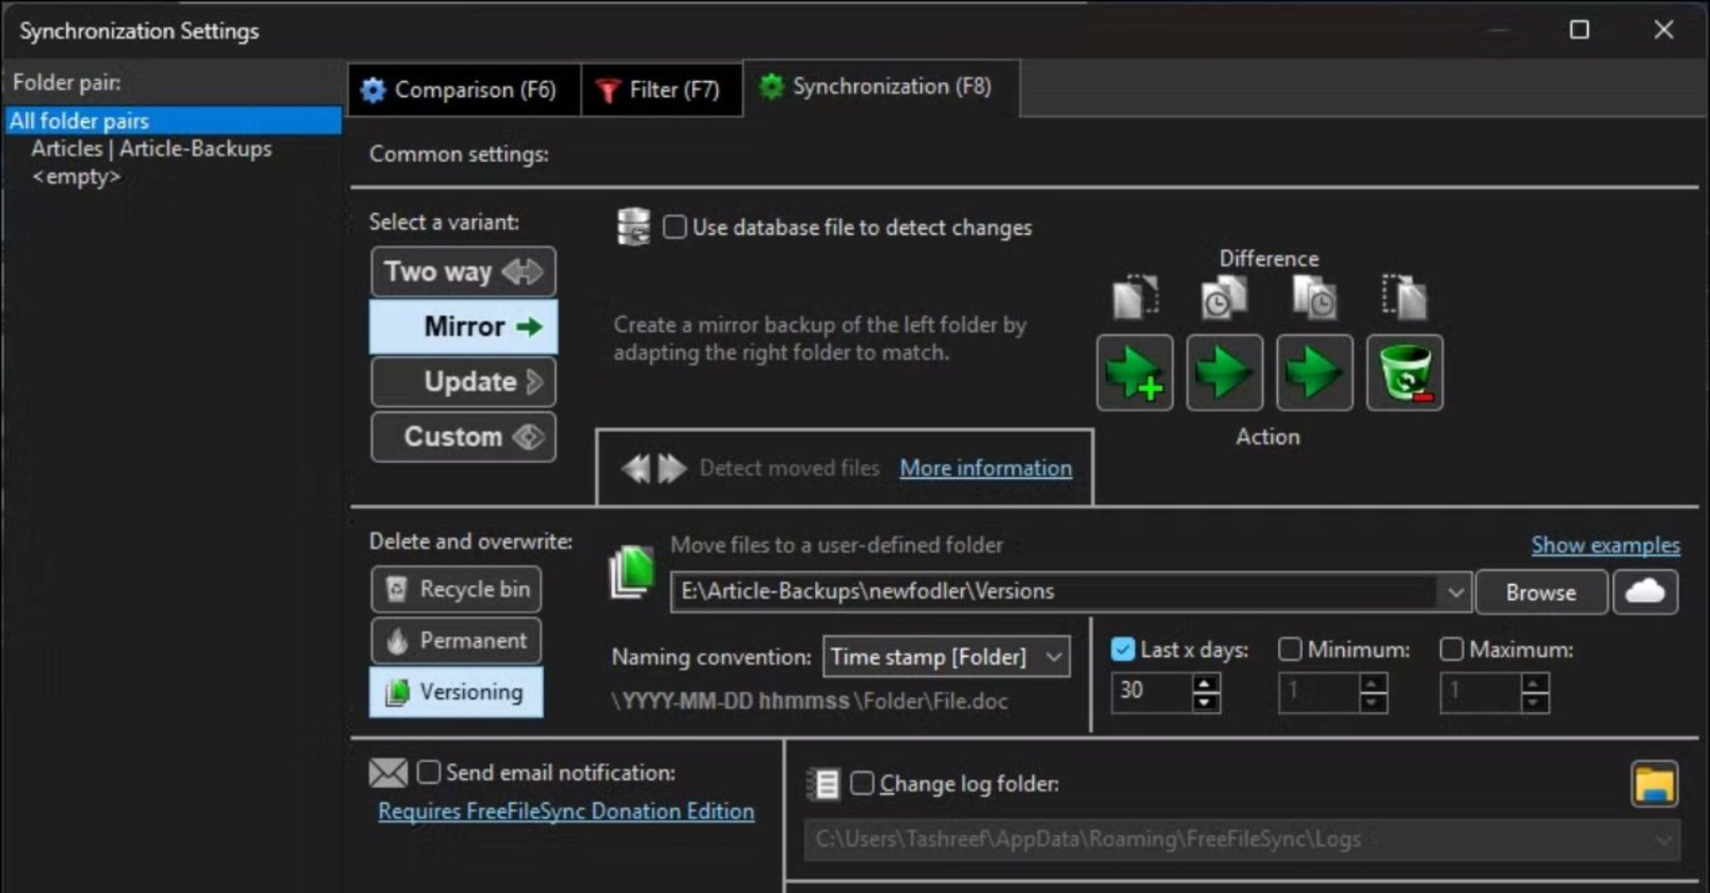This screenshot has width=1710, height=893.
Task: Click the Browse button
Action: click(x=1541, y=592)
